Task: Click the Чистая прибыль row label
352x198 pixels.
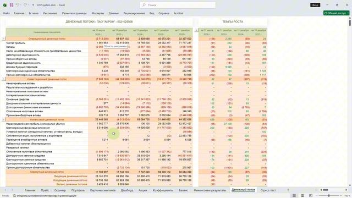Action: tap(15, 43)
